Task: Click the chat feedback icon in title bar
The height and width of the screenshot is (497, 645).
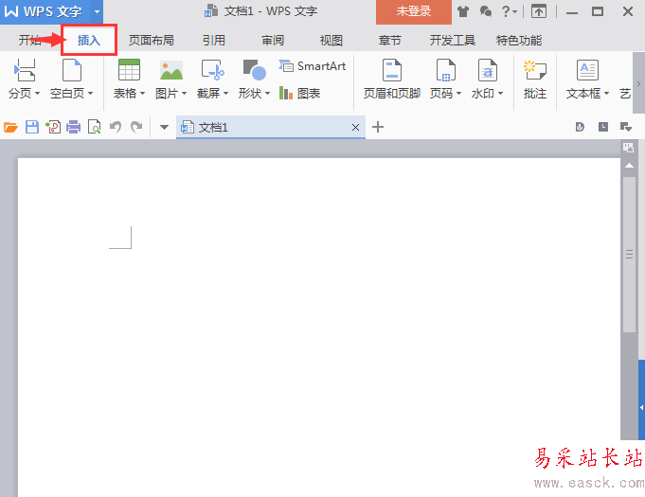Action: (486, 11)
